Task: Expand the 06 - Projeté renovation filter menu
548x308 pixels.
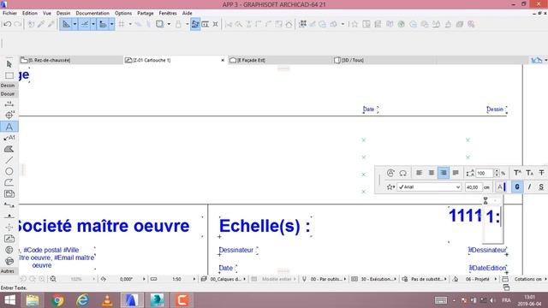Action: tap(495, 279)
